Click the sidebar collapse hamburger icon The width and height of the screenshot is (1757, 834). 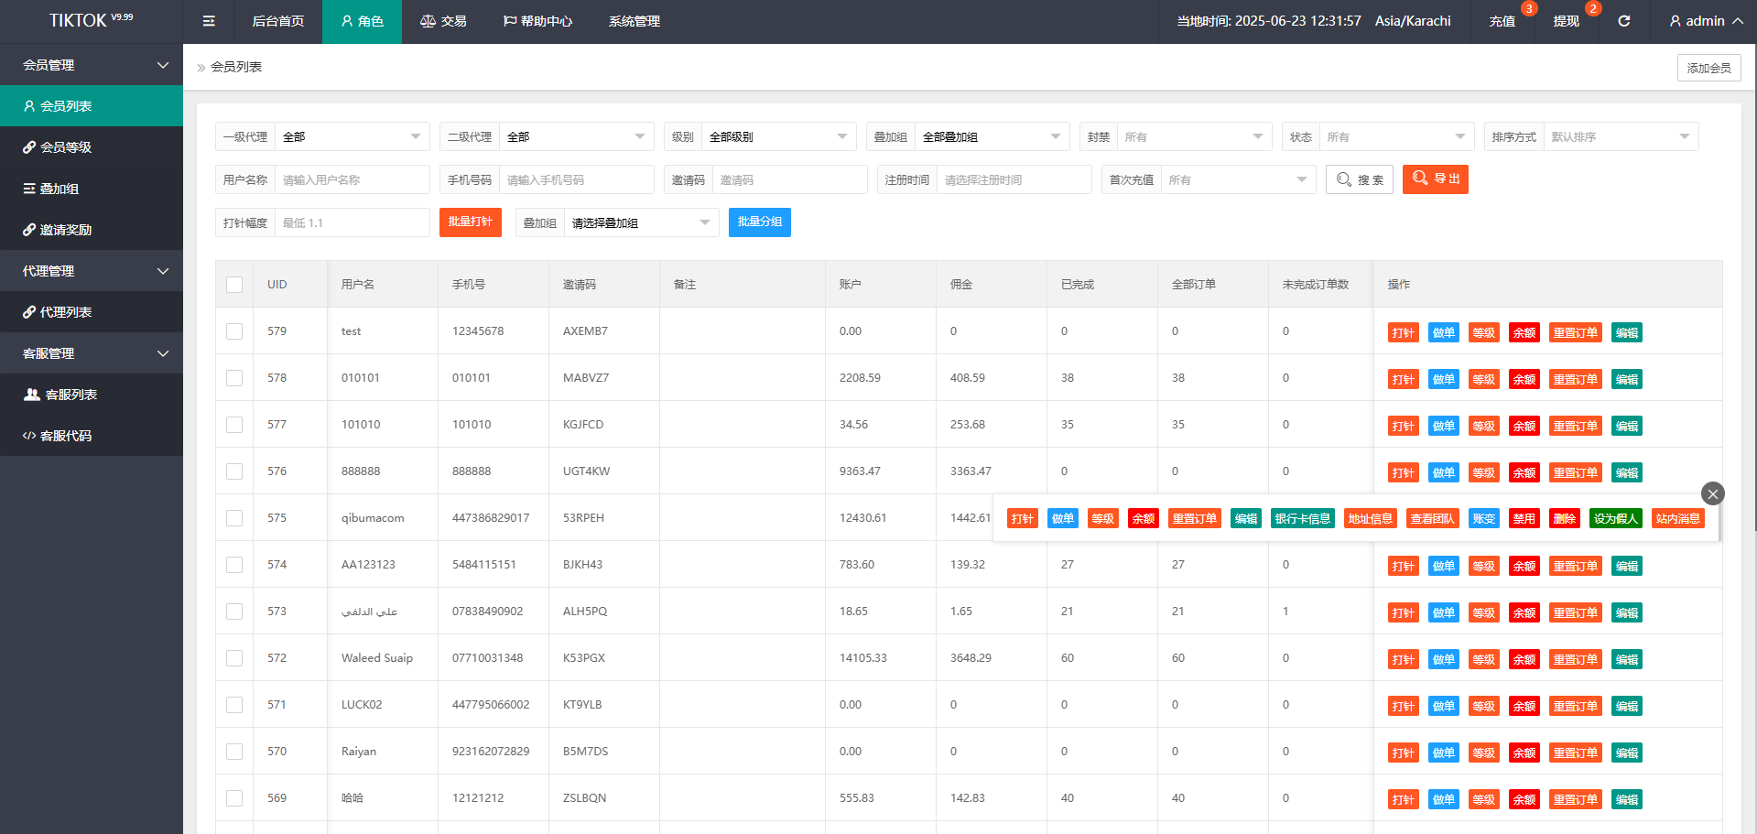209,21
